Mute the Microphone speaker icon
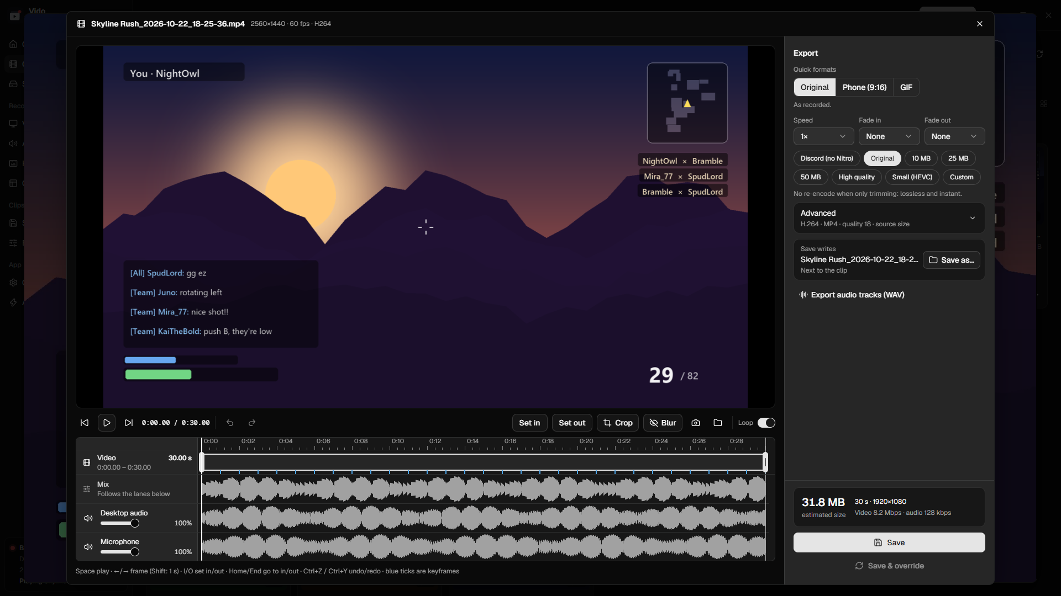 pos(88,547)
